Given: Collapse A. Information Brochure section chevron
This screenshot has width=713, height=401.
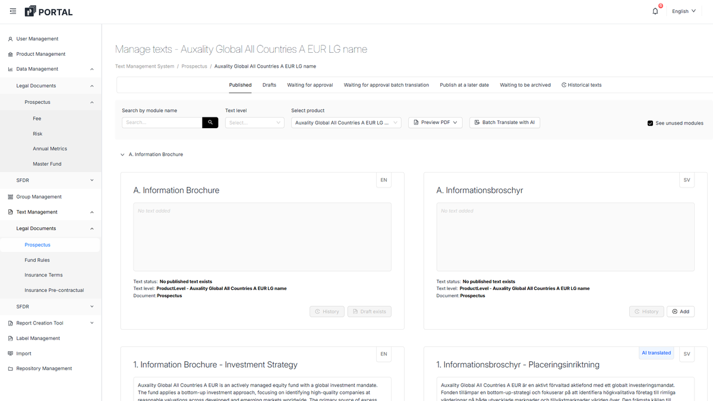Looking at the screenshot, I should tap(122, 155).
